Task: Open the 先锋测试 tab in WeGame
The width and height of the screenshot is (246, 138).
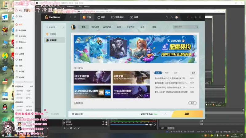Action: [x=117, y=17]
